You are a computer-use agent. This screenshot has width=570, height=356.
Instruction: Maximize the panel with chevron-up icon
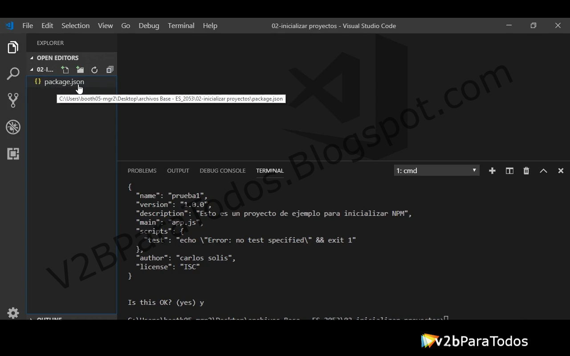(543, 170)
